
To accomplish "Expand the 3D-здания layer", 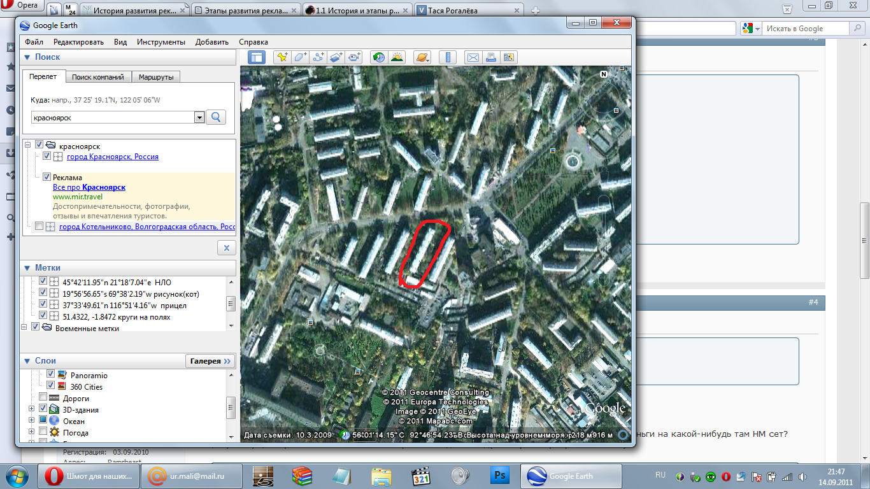I will point(31,409).
